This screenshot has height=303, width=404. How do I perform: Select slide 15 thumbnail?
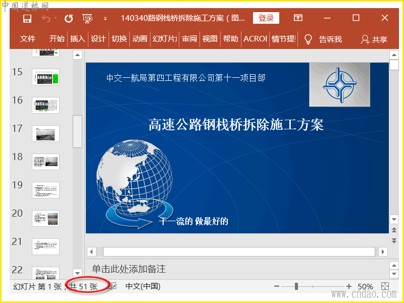45,77
